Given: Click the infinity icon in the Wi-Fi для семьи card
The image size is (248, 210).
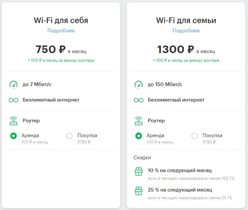Looking at the screenshot, I should point(138,100).
